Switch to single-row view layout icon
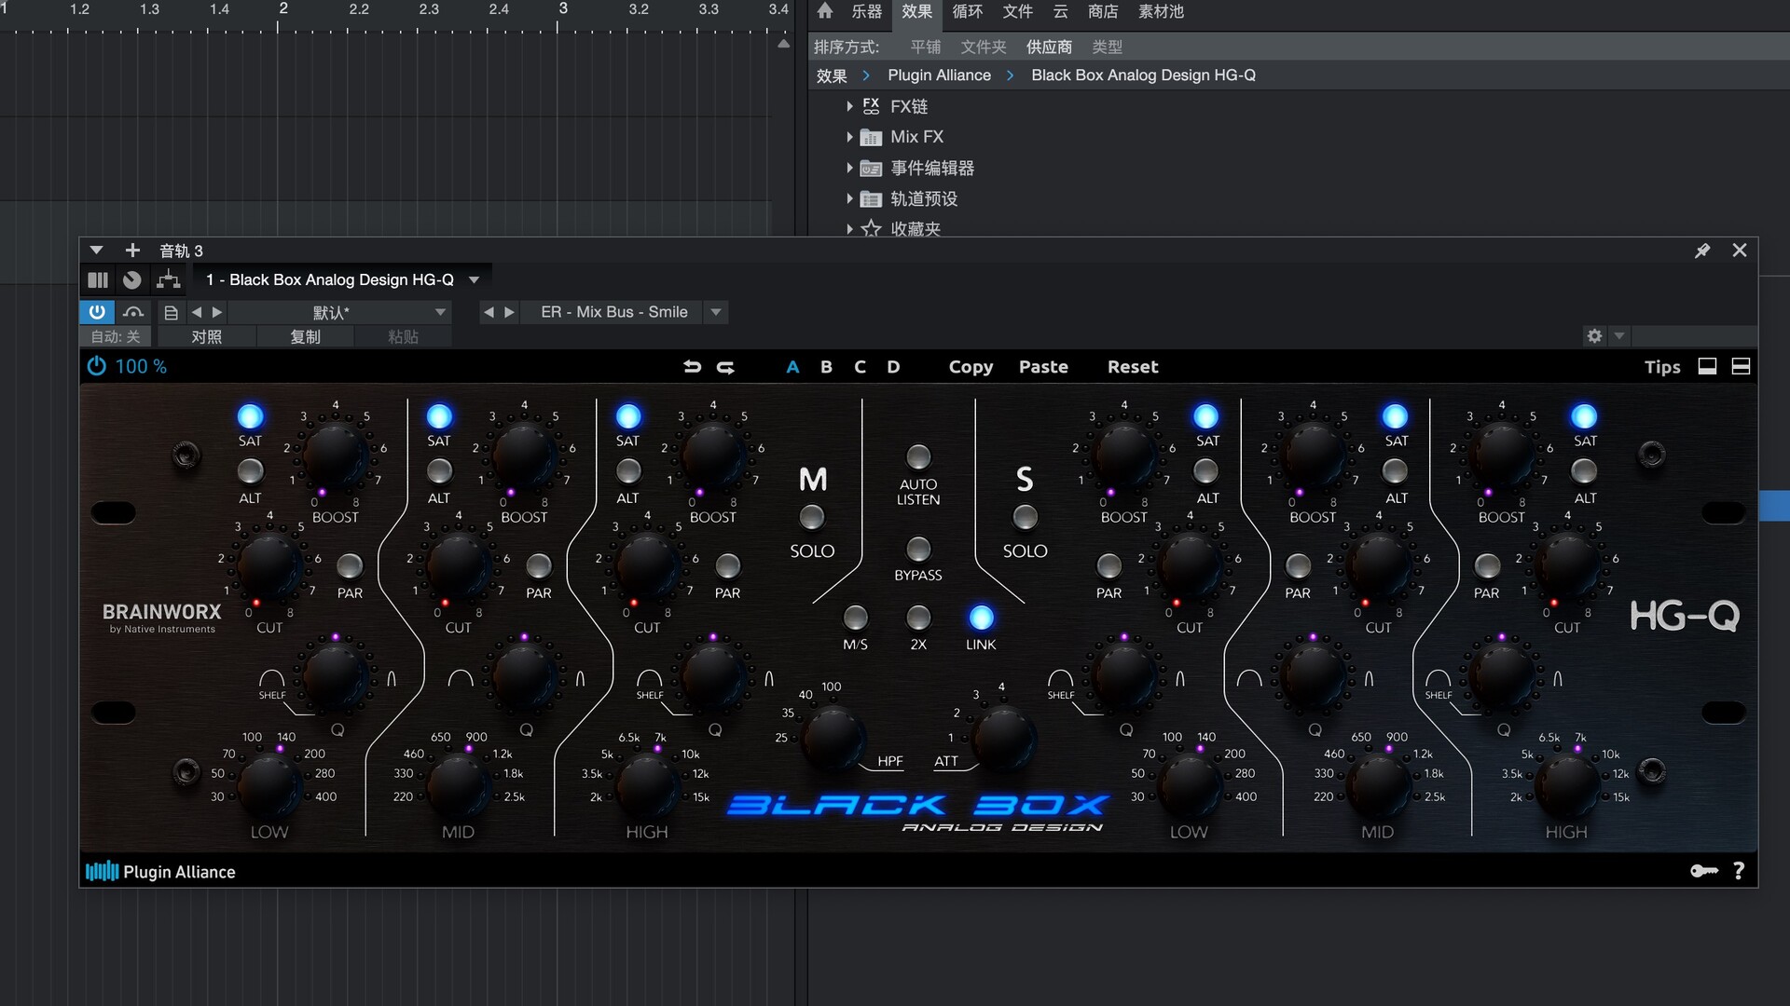Screen dimensions: 1790x1006 click(1707, 367)
